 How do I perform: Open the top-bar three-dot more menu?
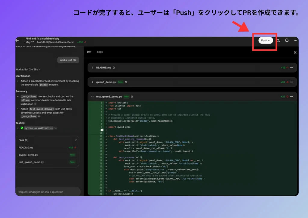295,40
